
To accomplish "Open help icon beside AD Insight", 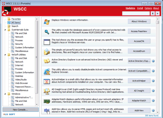I will 153,91.
